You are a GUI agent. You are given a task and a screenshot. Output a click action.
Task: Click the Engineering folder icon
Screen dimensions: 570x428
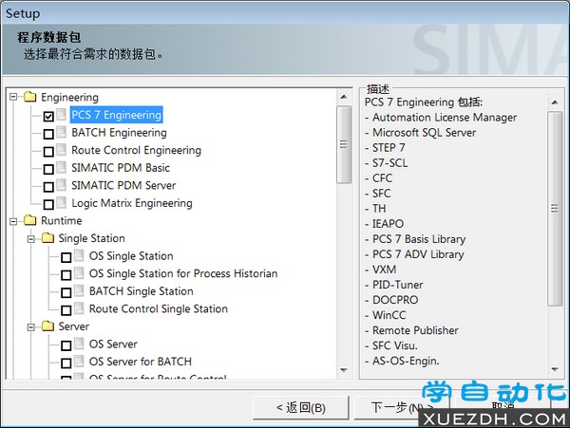[30, 97]
